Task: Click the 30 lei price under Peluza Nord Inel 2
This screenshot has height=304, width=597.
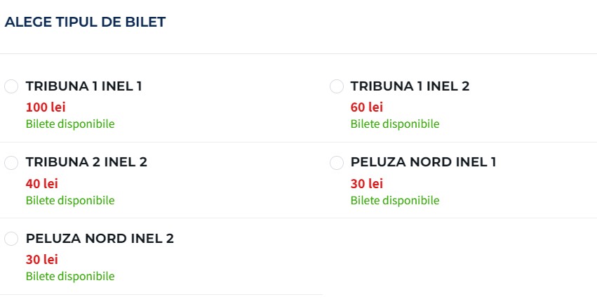Action: pyautogui.click(x=42, y=259)
